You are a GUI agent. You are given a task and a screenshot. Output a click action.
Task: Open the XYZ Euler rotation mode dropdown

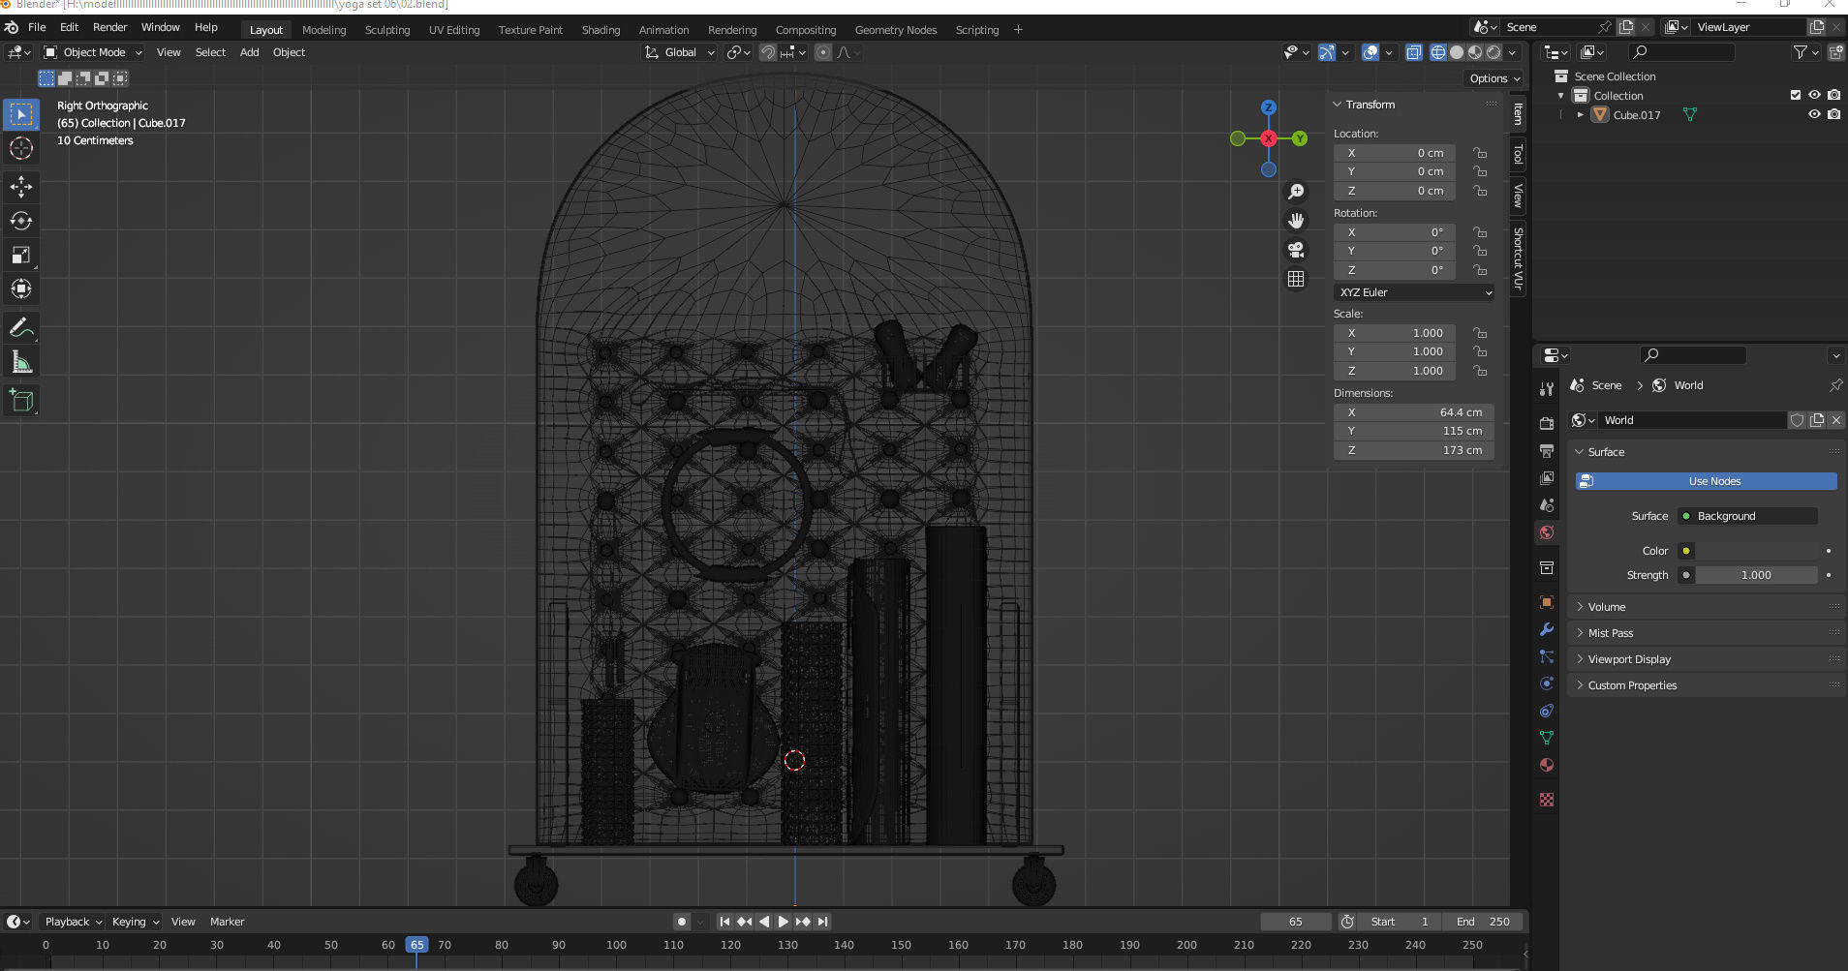coord(1413,292)
